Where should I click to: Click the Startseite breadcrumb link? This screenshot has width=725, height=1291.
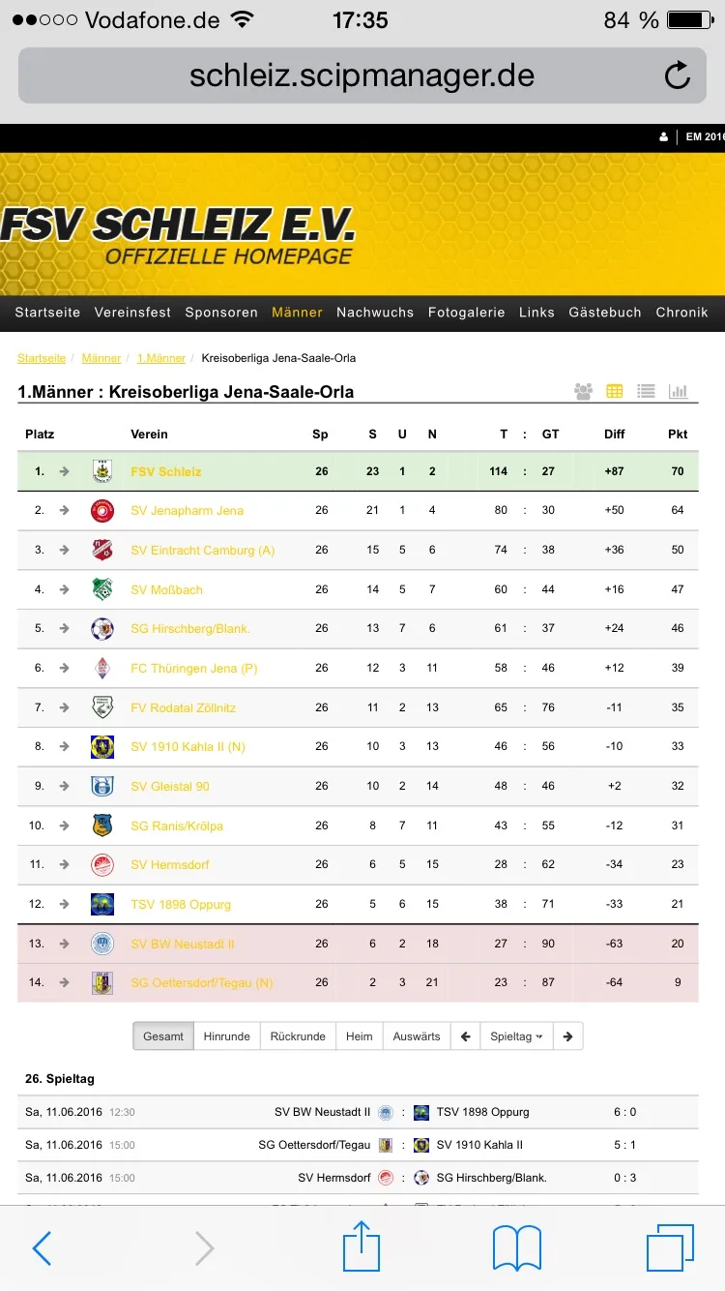[42, 358]
